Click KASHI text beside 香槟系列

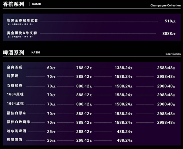(x=36, y=4)
